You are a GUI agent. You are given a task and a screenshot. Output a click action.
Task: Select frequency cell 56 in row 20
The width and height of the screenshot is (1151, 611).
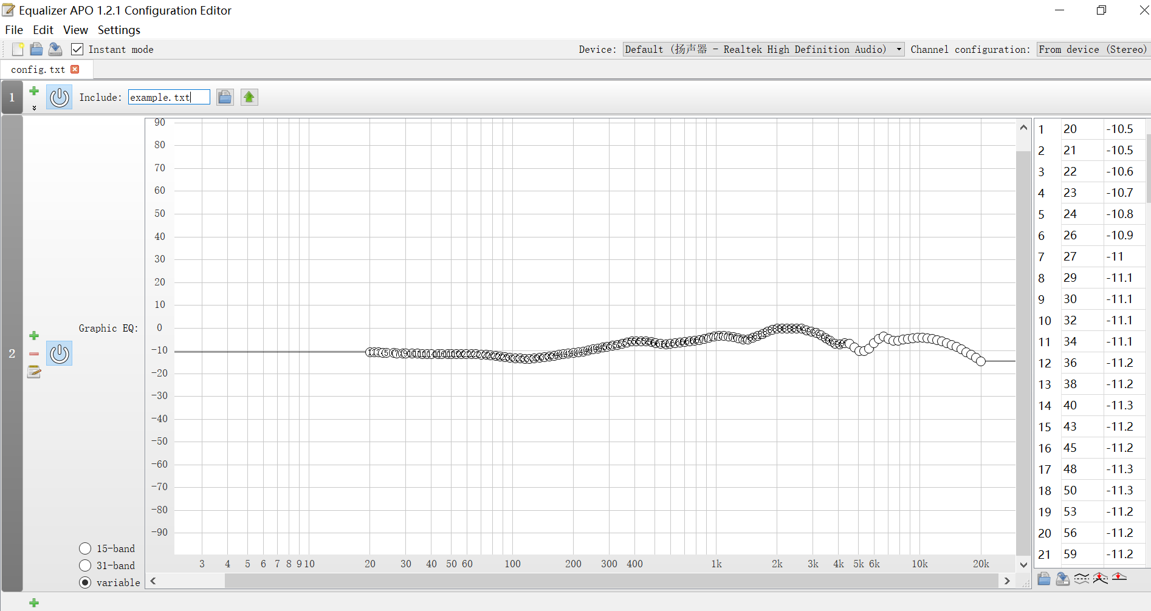pyautogui.click(x=1082, y=533)
